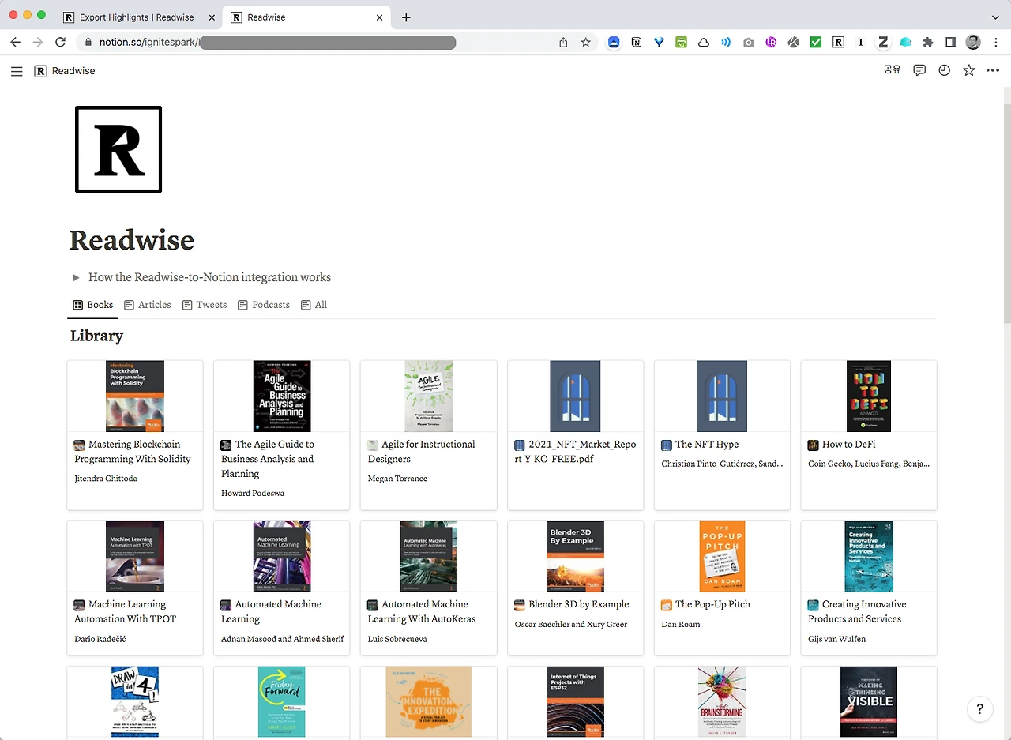Open the Notion Web Clipper extension
1011x740 pixels.
pyautogui.click(x=637, y=42)
